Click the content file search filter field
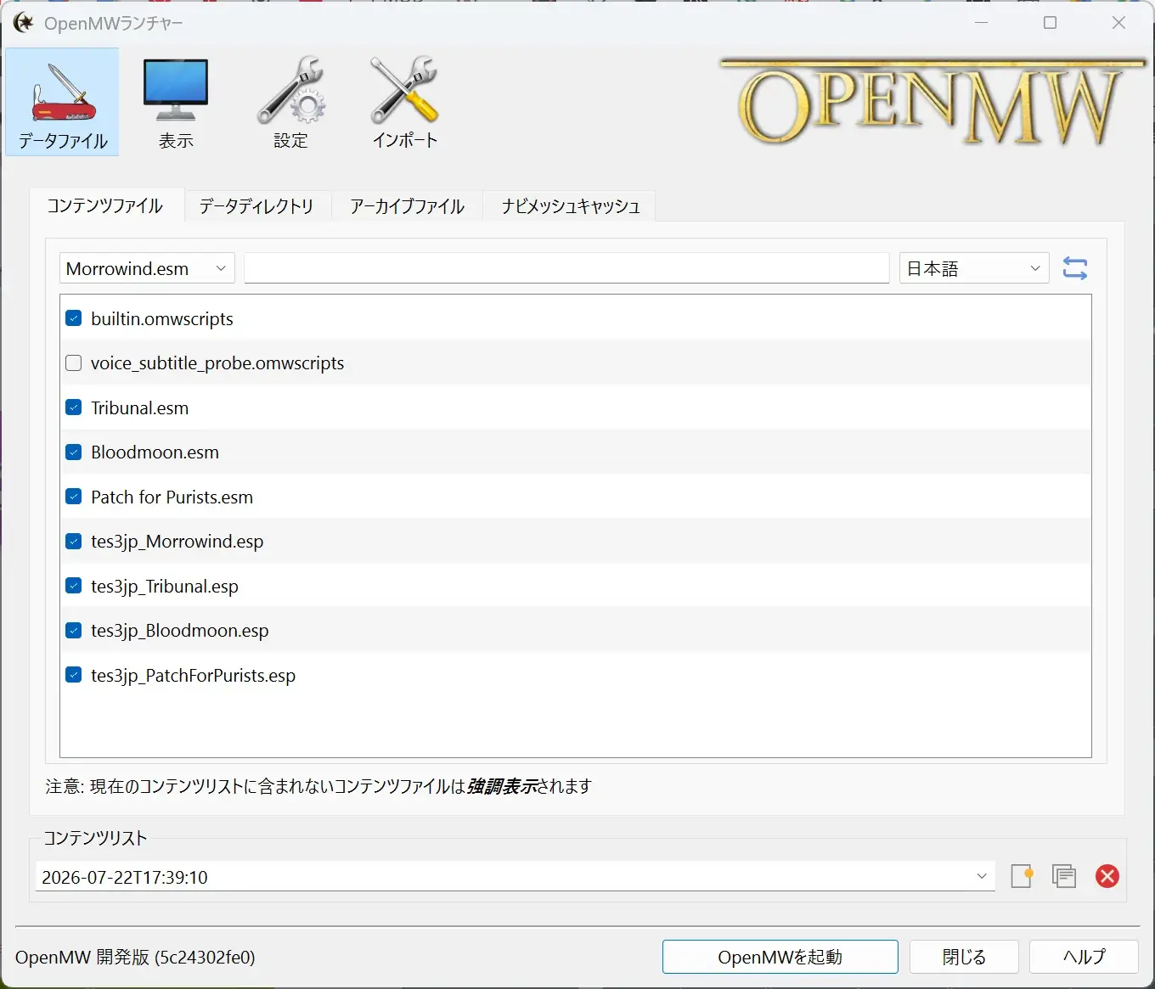Screen dimensions: 1155x989 point(566,268)
